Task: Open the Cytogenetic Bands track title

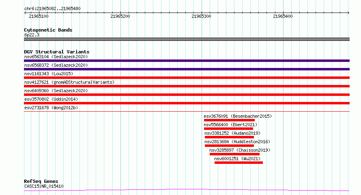Action: 48,30
